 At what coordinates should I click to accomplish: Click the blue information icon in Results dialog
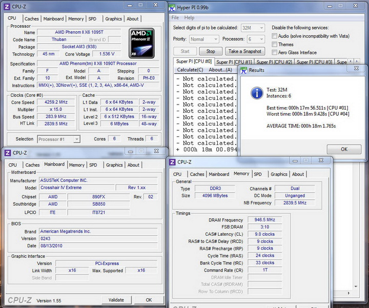pyautogui.click(x=257, y=93)
